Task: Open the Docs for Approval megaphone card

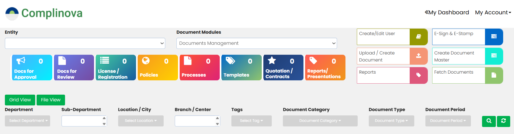Action: pyautogui.click(x=32, y=67)
